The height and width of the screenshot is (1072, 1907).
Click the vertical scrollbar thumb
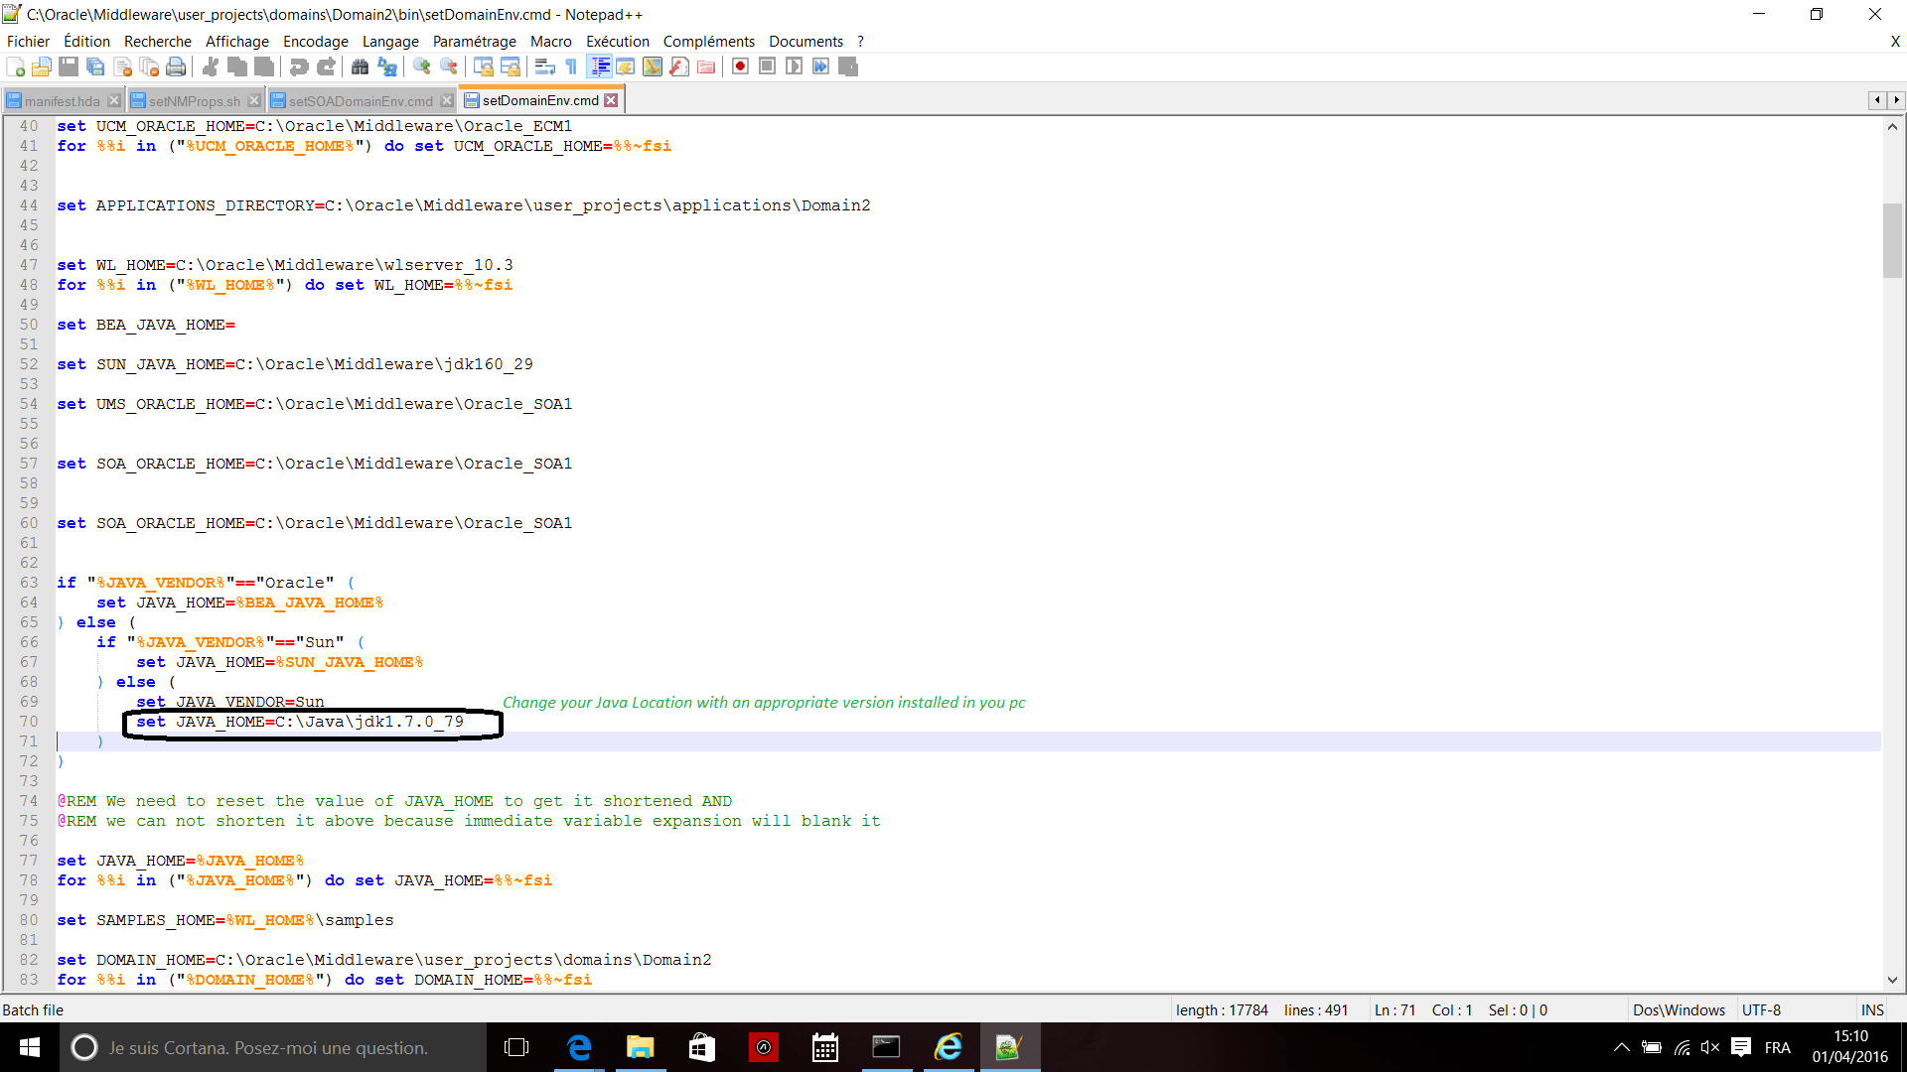click(x=1892, y=239)
